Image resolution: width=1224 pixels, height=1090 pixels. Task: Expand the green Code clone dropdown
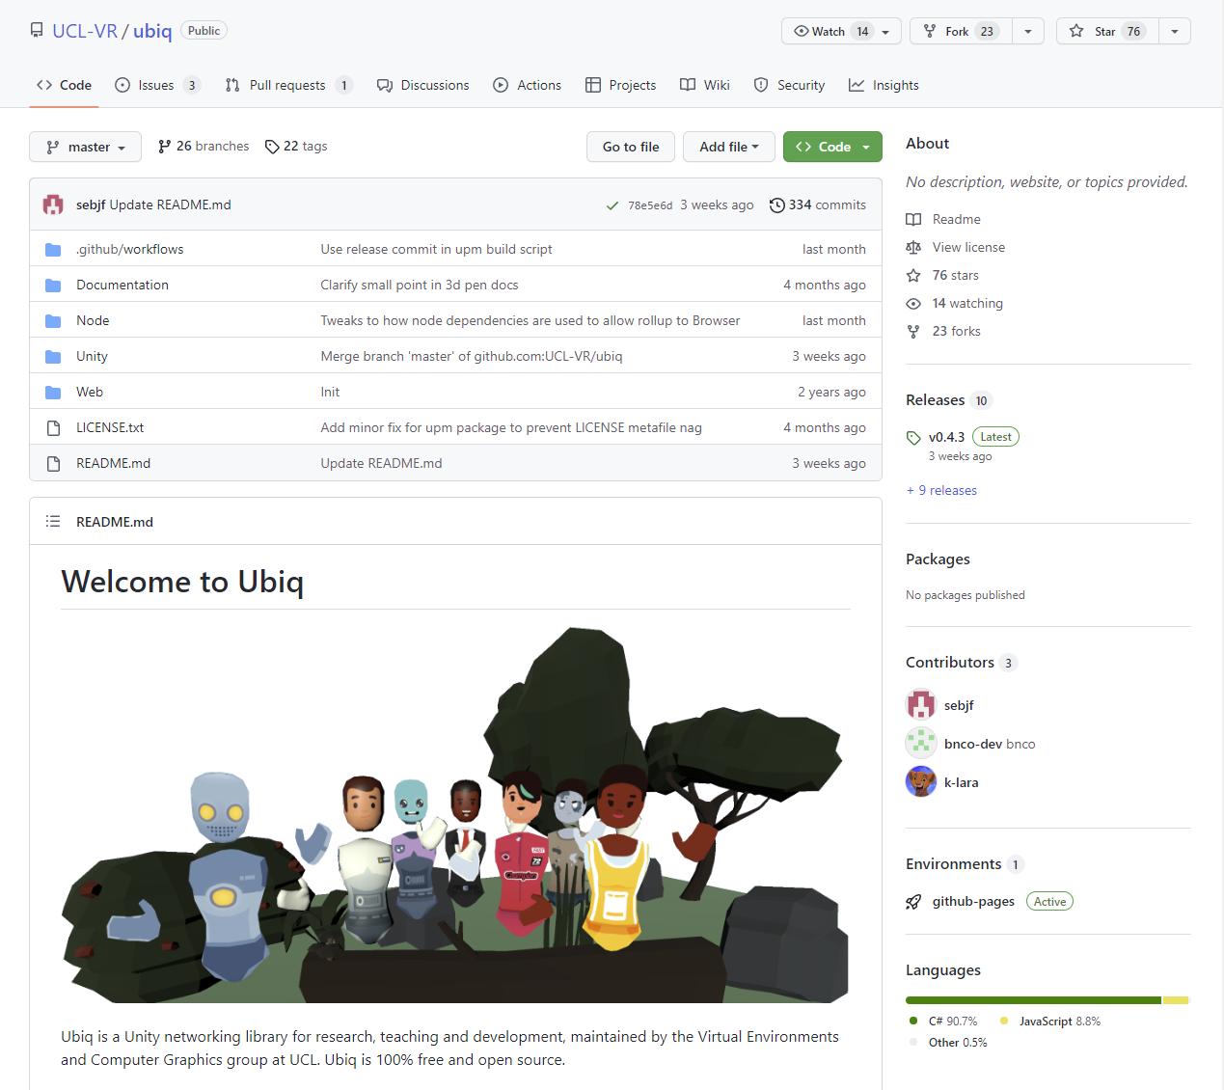[x=832, y=147]
